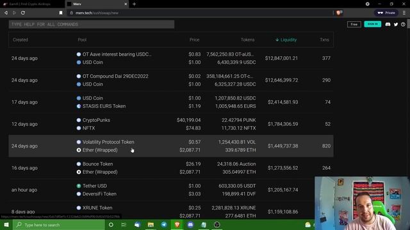Image resolution: width=410 pixels, height=230 pixels.
Task: Sort by Txns column header
Action: click(x=325, y=40)
